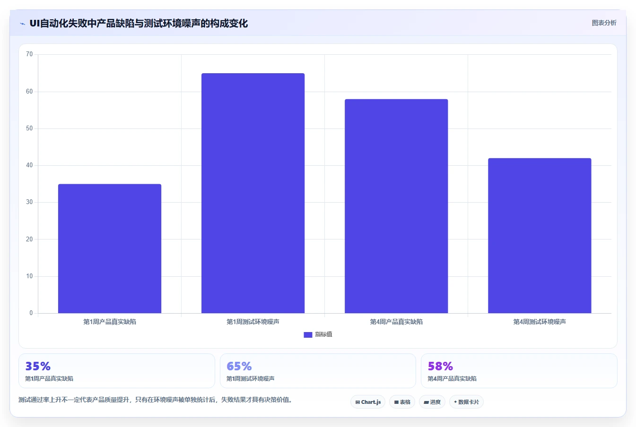
Task: Toggle the 指标值 legend color box
Action: point(308,334)
